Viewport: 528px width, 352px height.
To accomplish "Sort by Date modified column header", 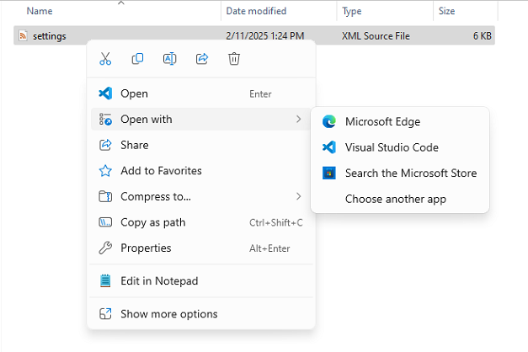I will point(256,11).
